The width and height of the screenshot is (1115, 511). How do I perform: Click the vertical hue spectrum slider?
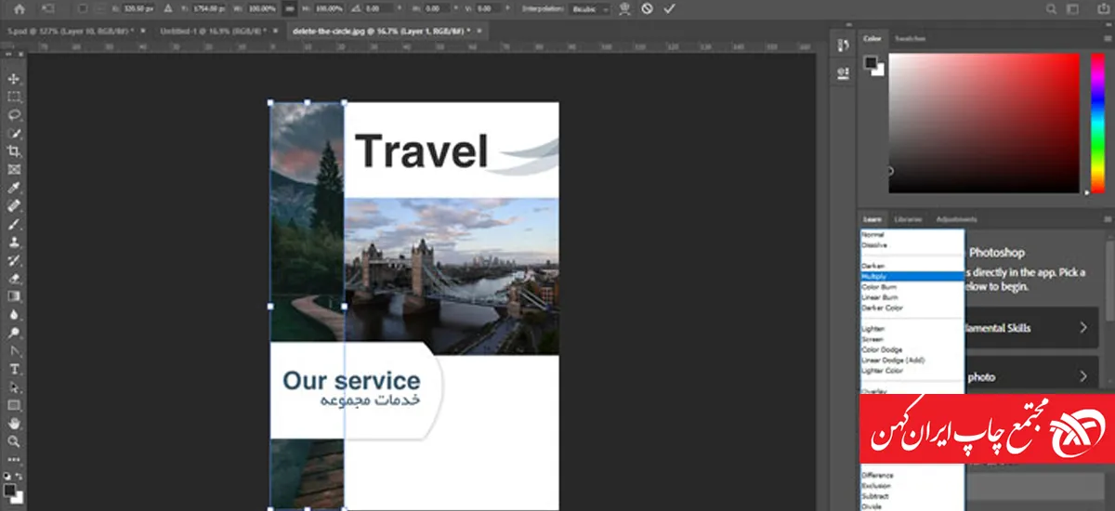click(x=1095, y=121)
